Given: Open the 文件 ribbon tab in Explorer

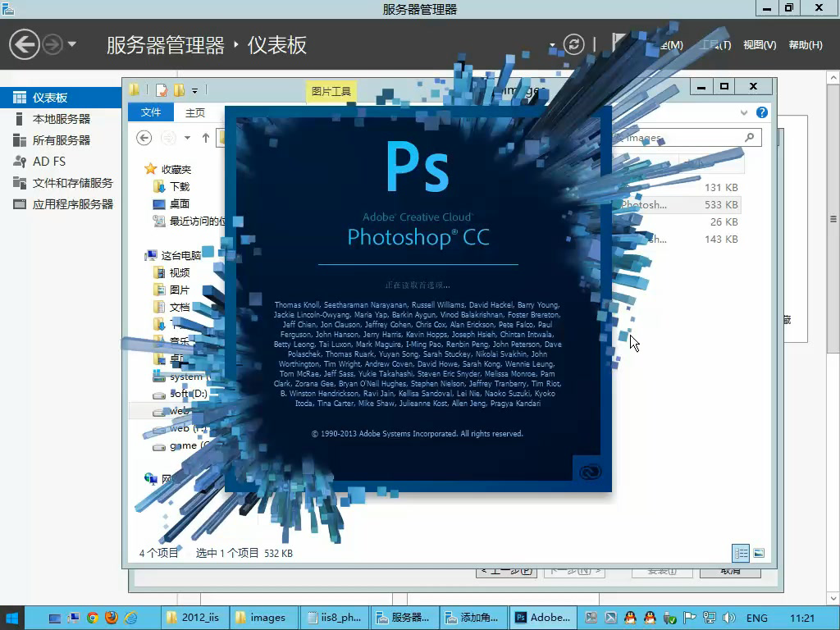Looking at the screenshot, I should pos(151,112).
